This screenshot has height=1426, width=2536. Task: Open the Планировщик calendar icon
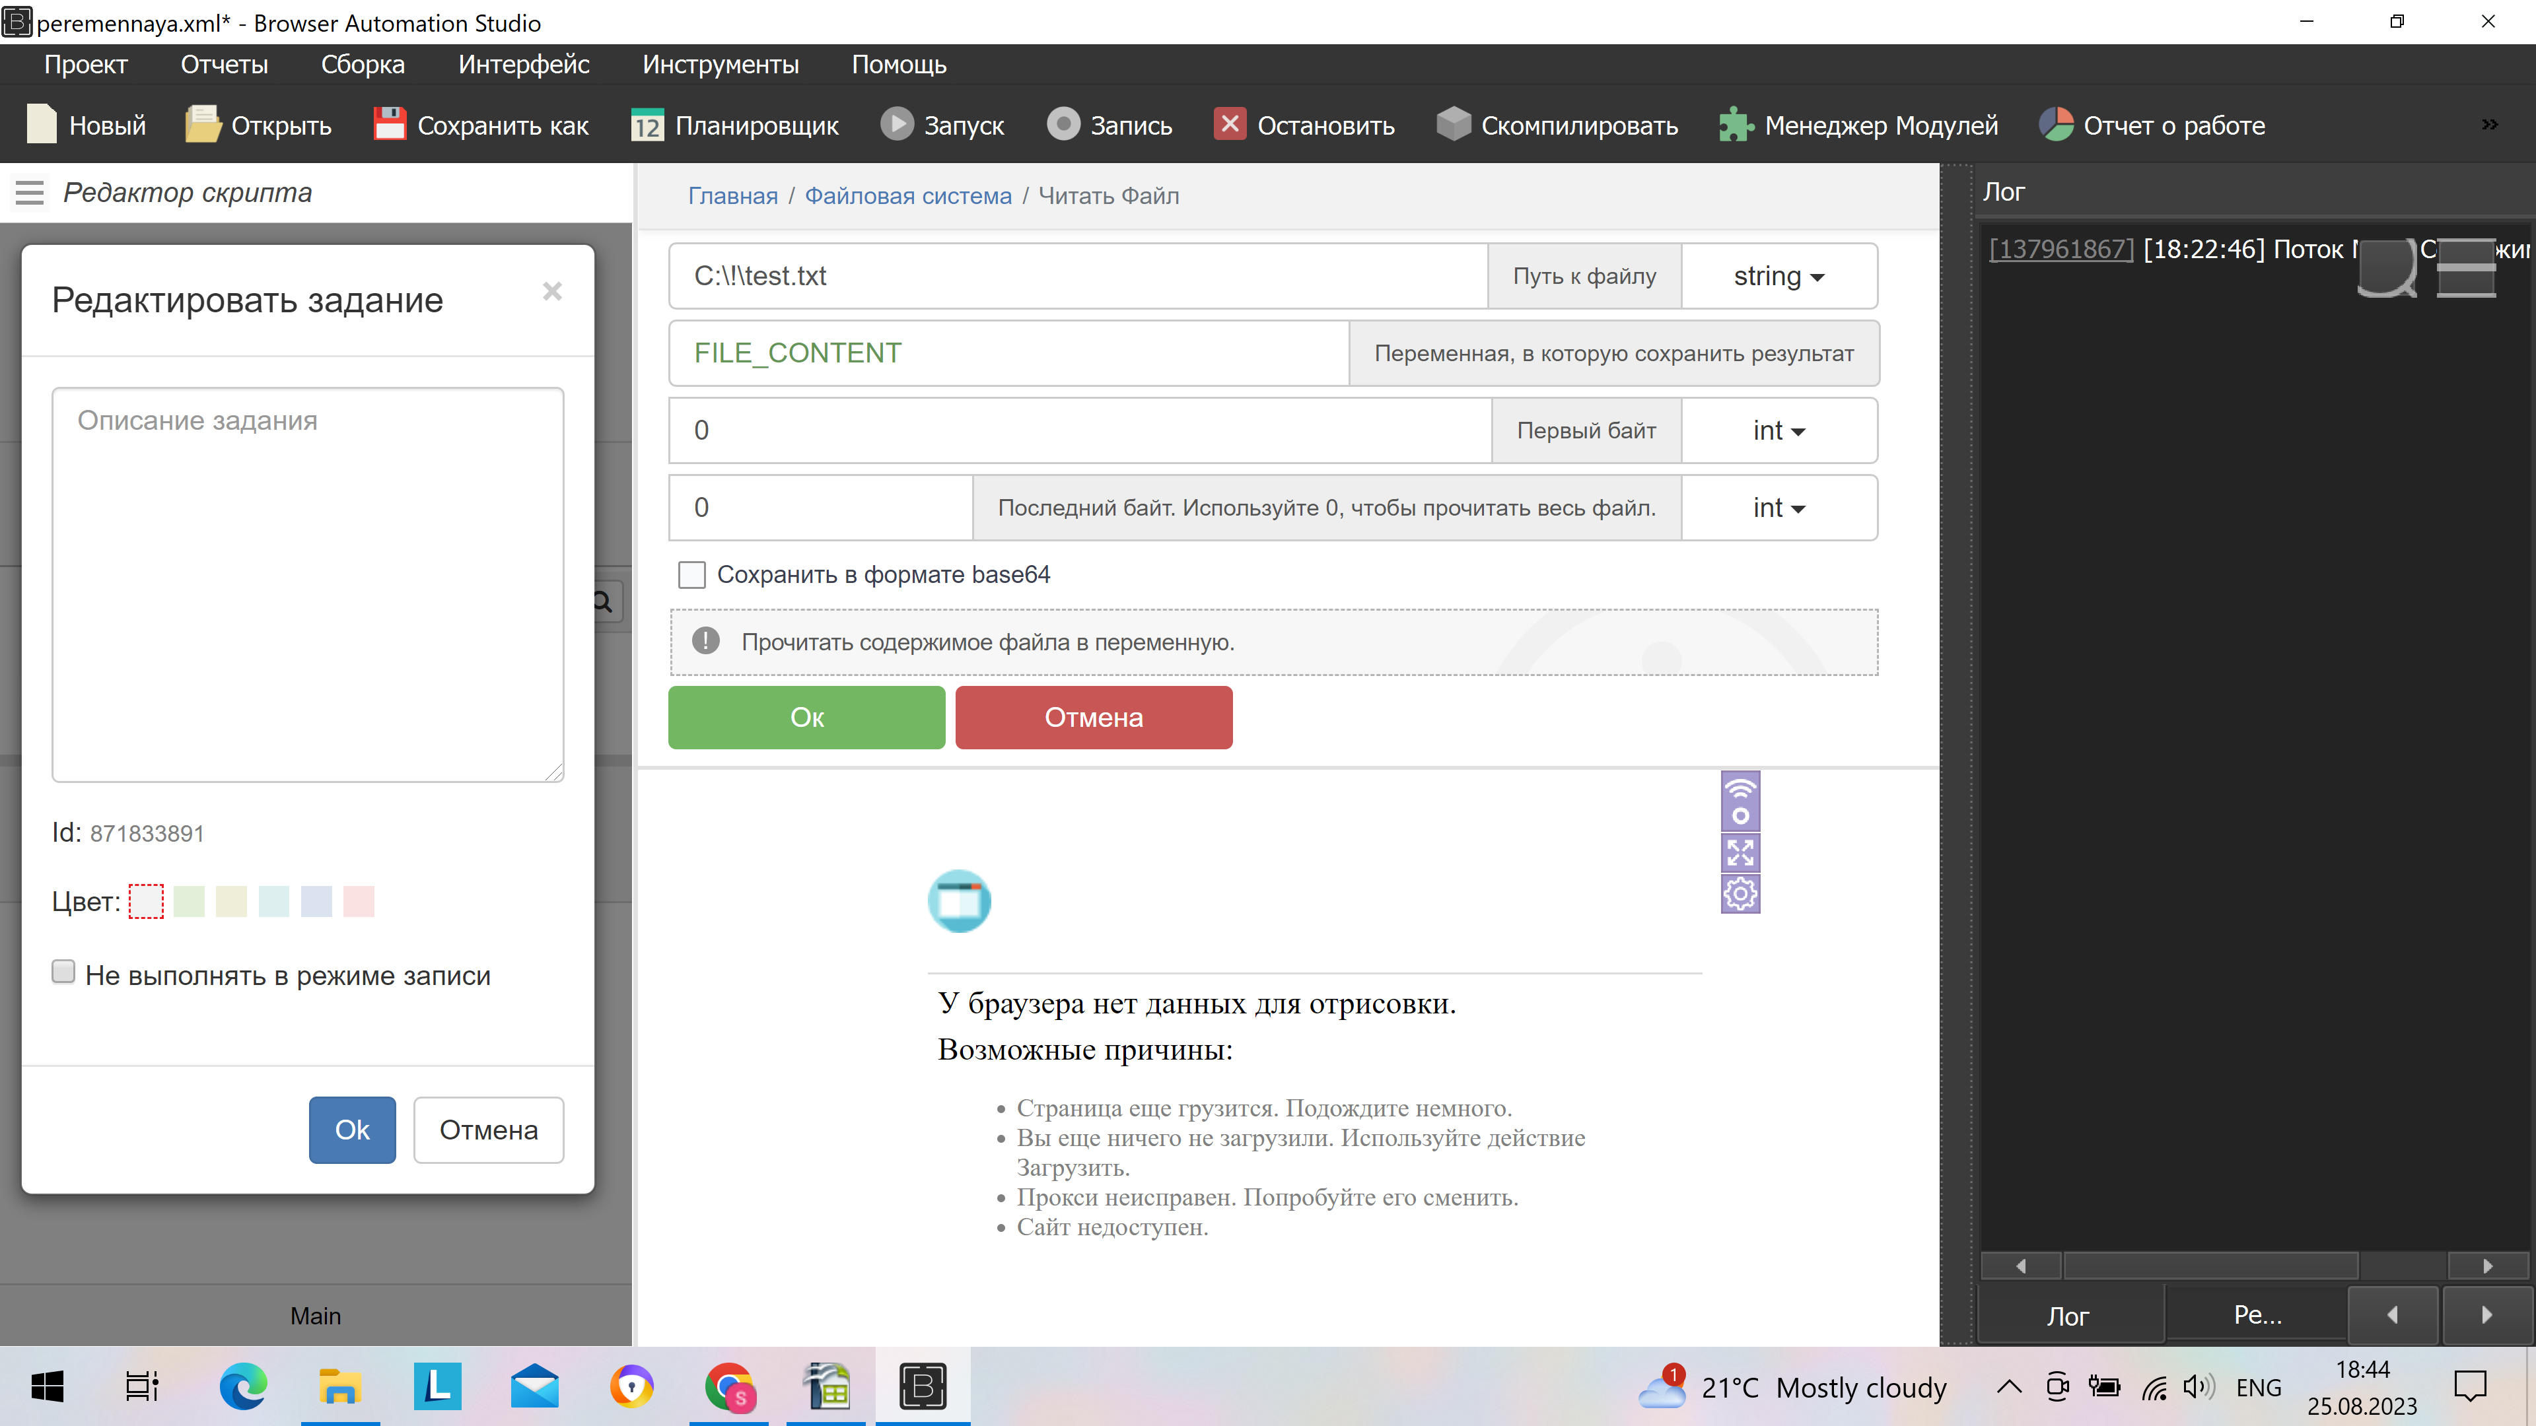tap(647, 125)
